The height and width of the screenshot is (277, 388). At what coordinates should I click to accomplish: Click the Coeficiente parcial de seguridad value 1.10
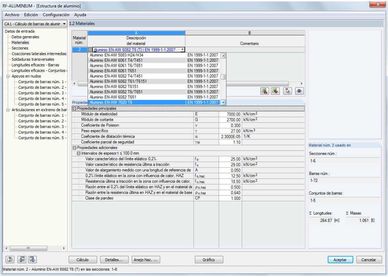click(x=230, y=142)
